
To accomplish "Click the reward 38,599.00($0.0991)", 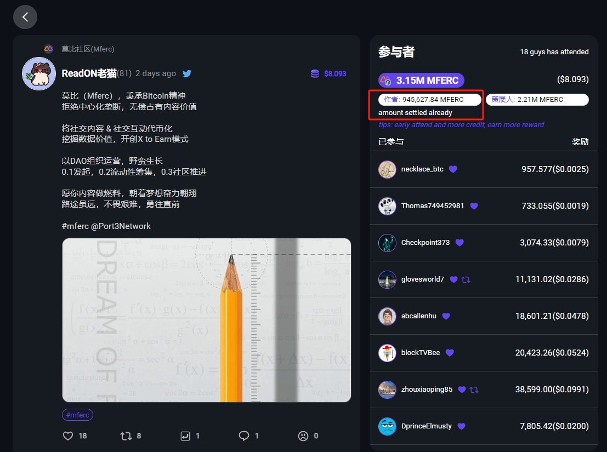I will coord(552,390).
